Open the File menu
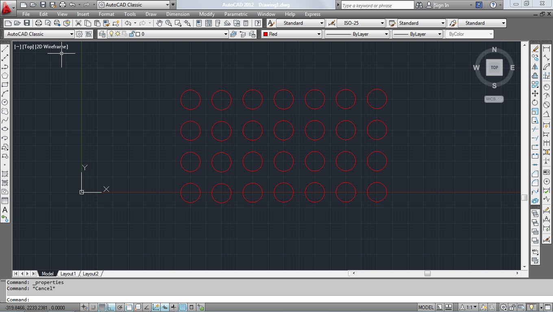The width and height of the screenshot is (553, 312). tap(26, 14)
